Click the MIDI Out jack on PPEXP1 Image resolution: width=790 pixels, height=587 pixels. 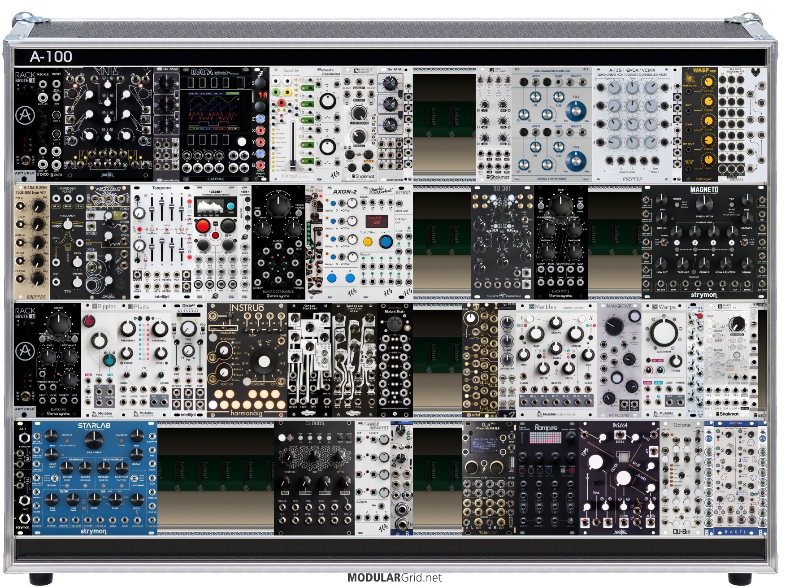[399, 203]
